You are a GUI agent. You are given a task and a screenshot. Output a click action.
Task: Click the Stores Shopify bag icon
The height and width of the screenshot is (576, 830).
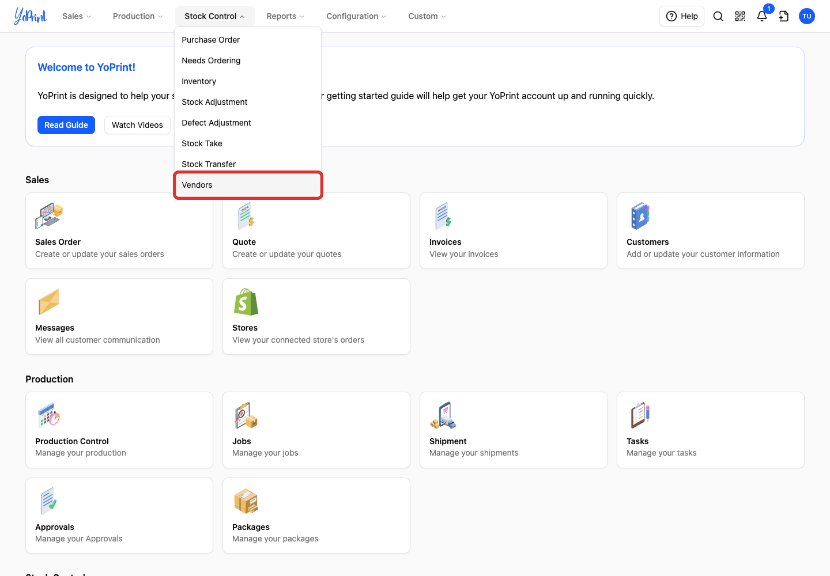coord(246,302)
